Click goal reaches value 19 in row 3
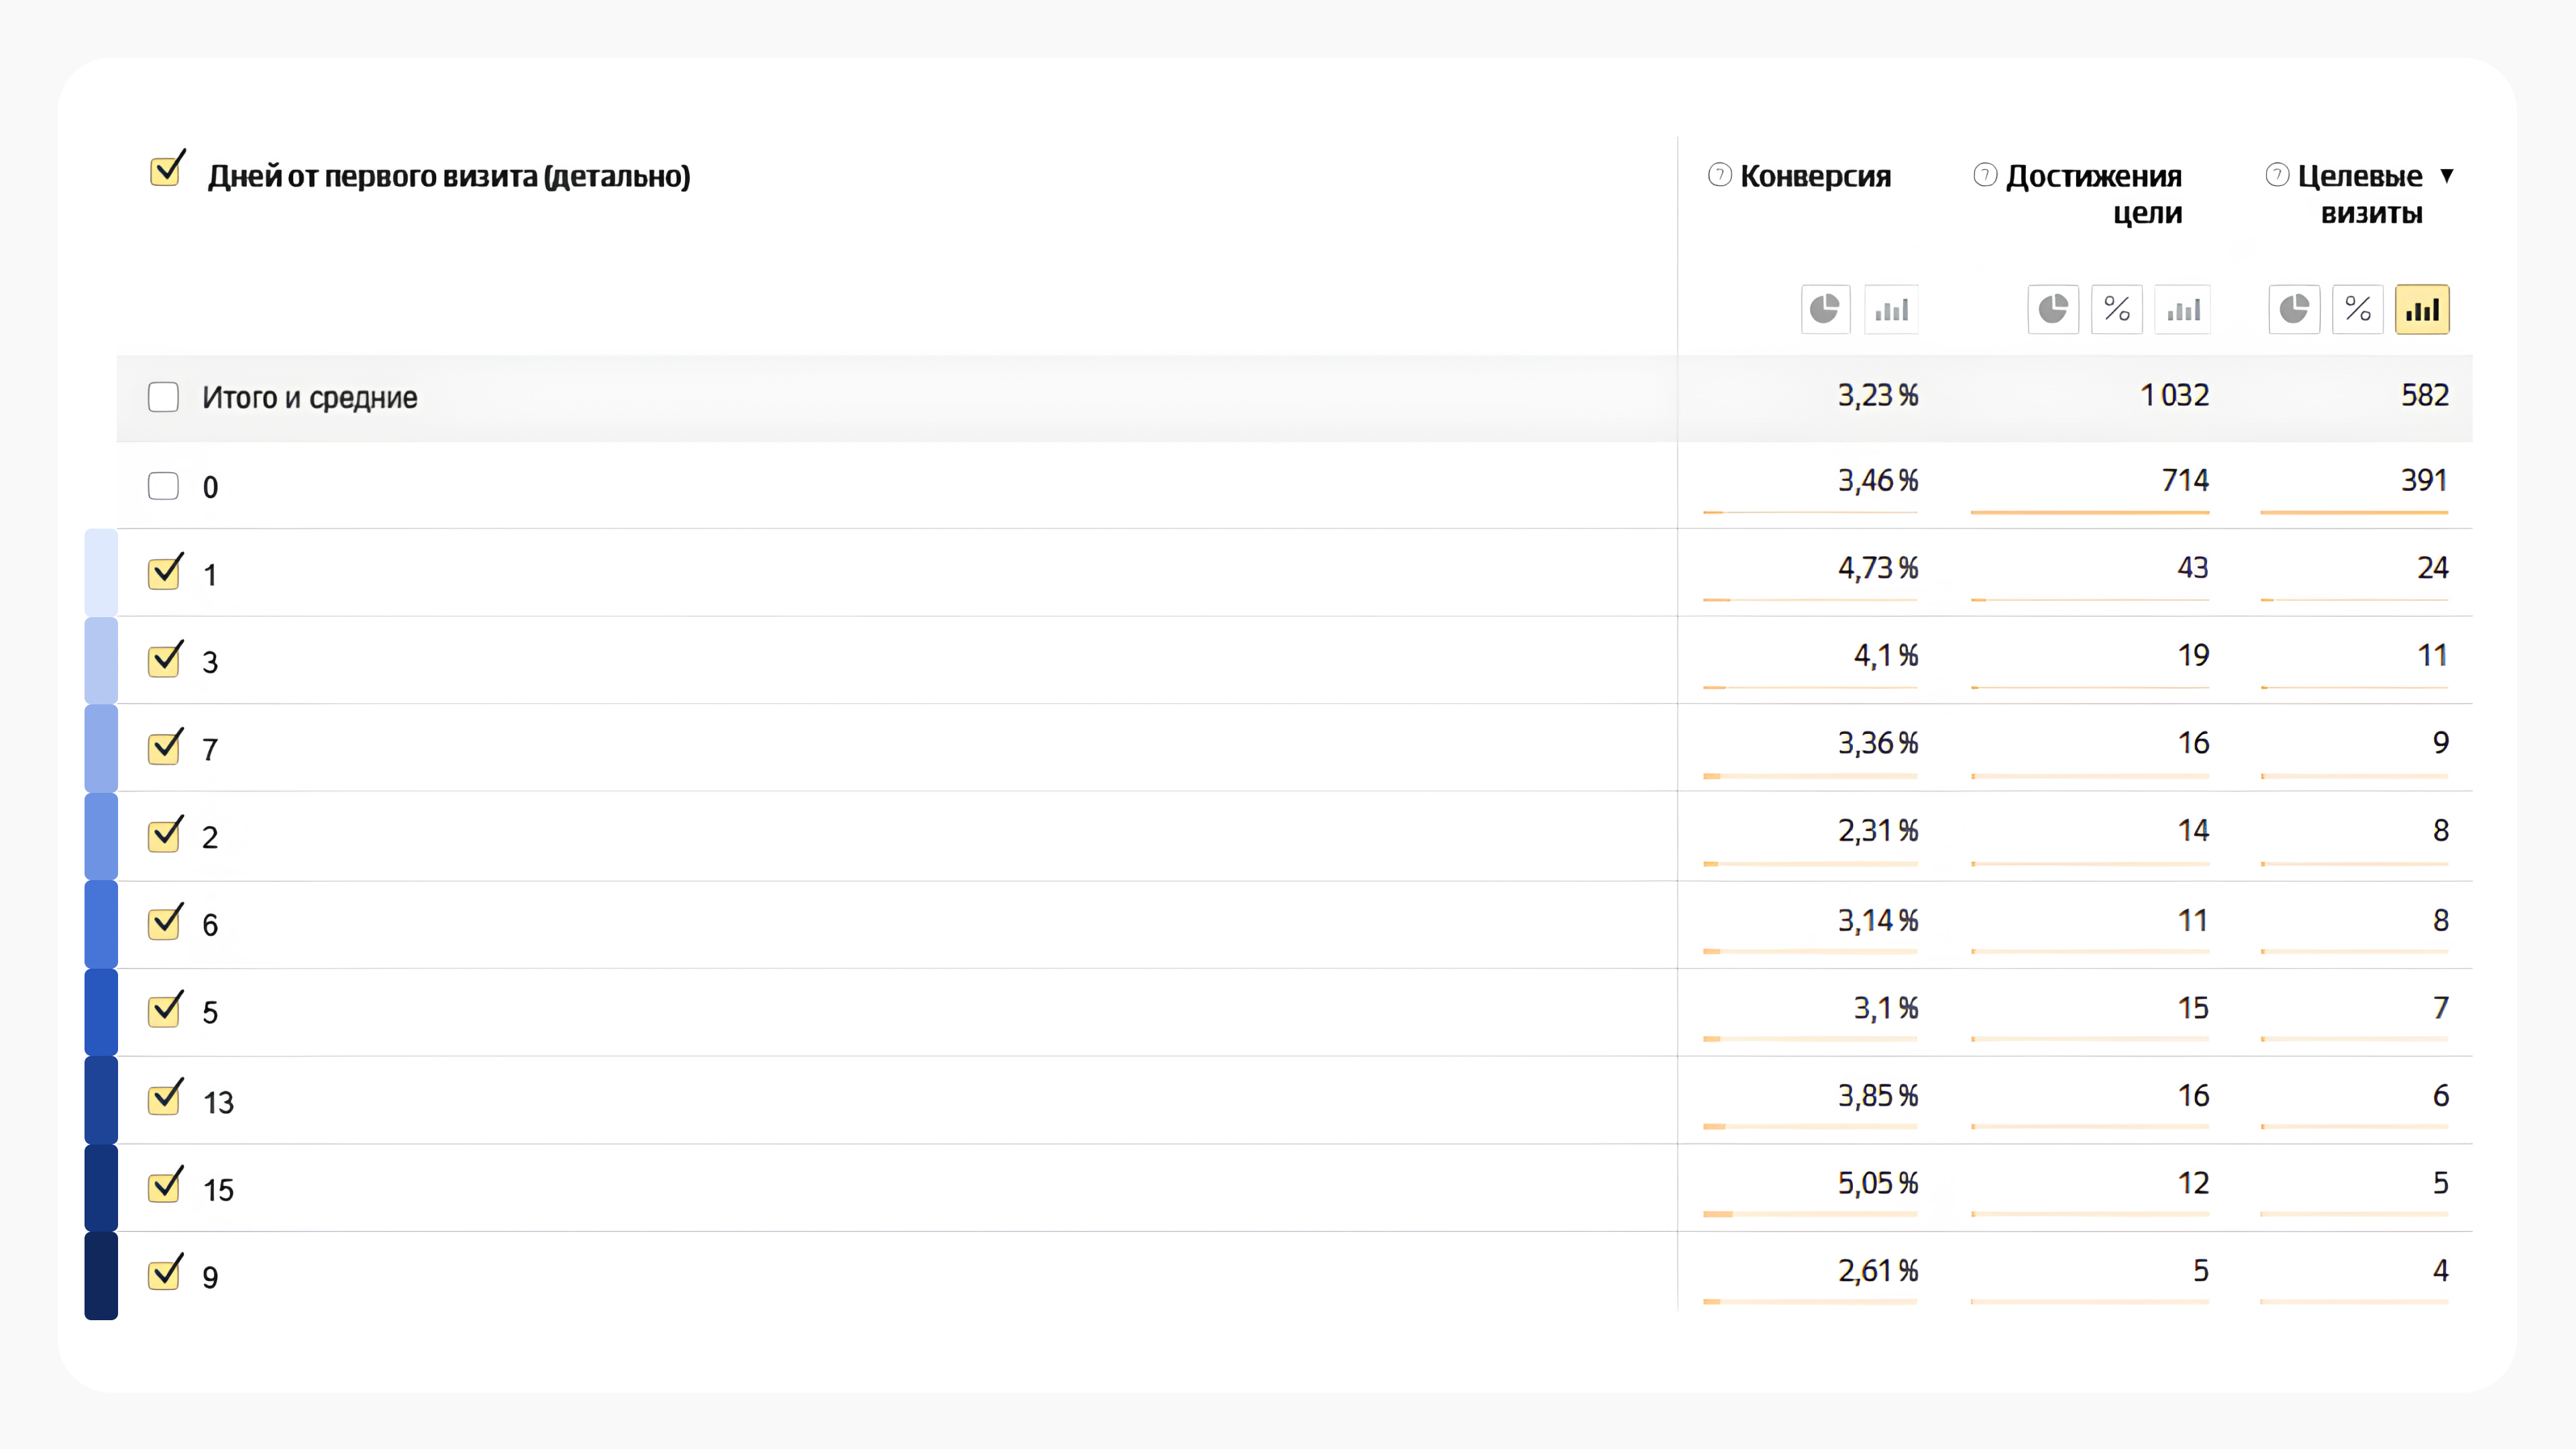The height and width of the screenshot is (1449, 2576). pyautogui.click(x=2193, y=656)
